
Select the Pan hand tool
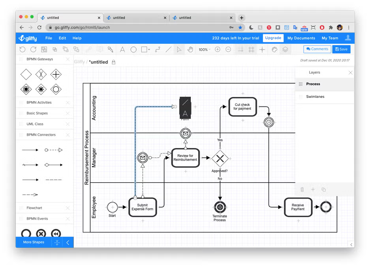click(x=190, y=50)
